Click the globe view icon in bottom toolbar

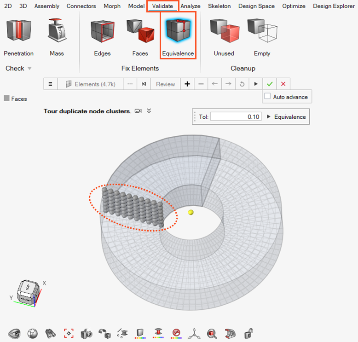tap(32, 334)
